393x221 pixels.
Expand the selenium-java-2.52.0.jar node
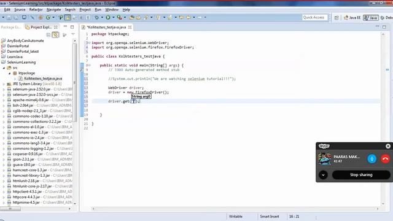pyautogui.click(x=4, y=89)
